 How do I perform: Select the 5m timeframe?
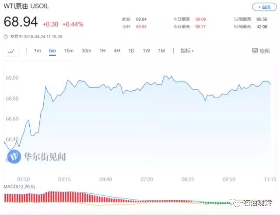[52, 51]
